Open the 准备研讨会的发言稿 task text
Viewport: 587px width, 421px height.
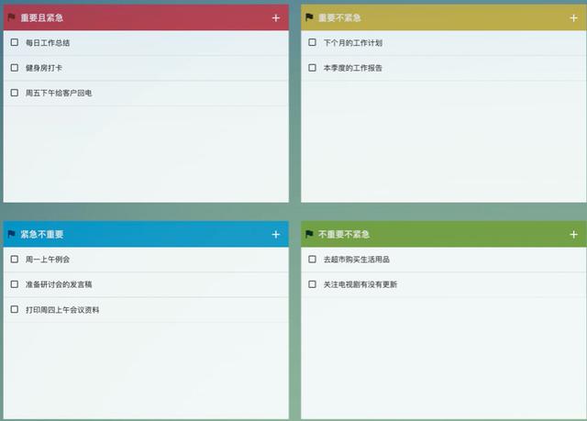(x=59, y=284)
